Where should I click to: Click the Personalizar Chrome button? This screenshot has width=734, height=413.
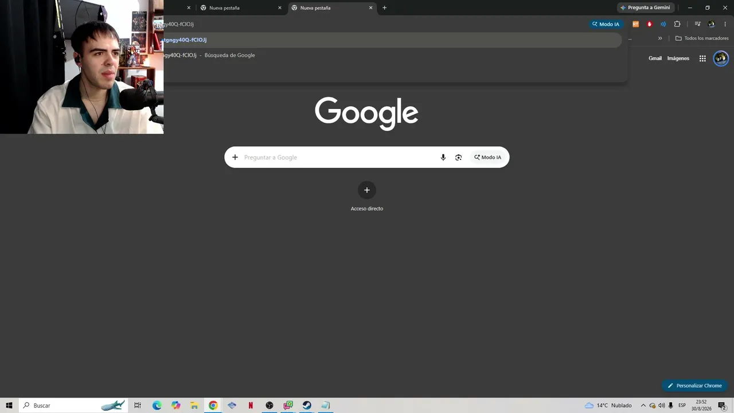click(695, 385)
